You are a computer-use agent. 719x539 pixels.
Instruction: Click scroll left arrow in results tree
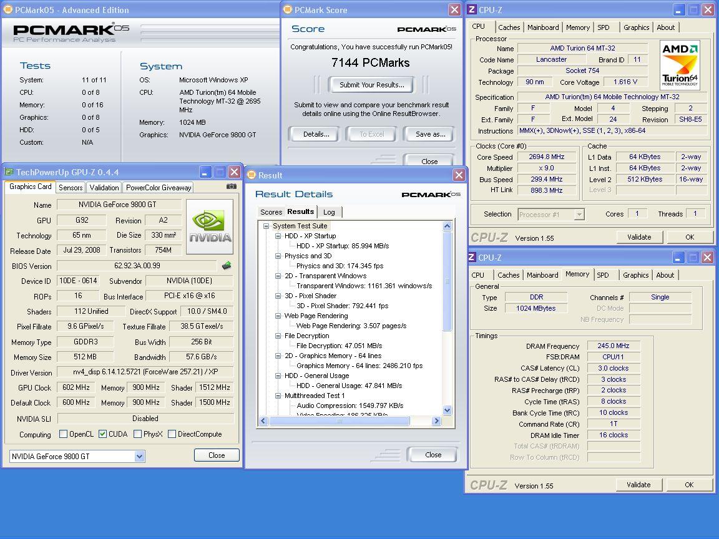coord(263,420)
